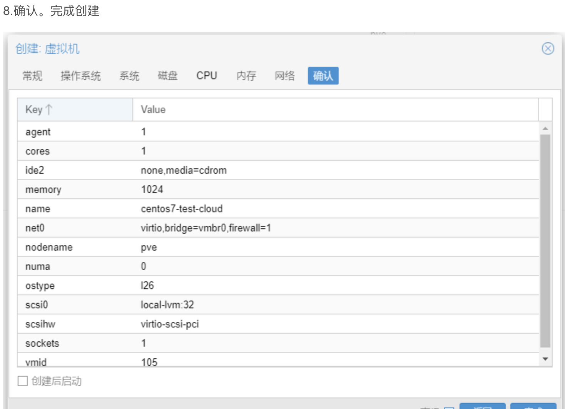Open the CPU tab
This screenshot has height=409, width=565.
(x=207, y=76)
